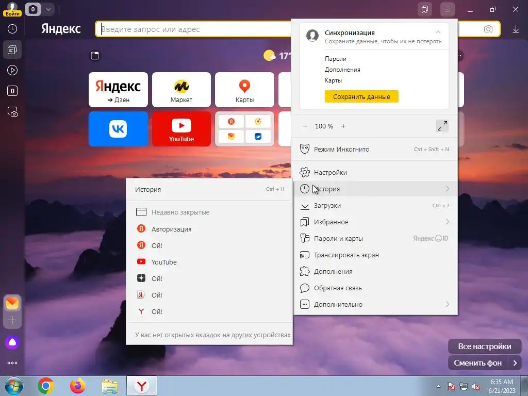Open Обратная связь menu item

coord(375,288)
